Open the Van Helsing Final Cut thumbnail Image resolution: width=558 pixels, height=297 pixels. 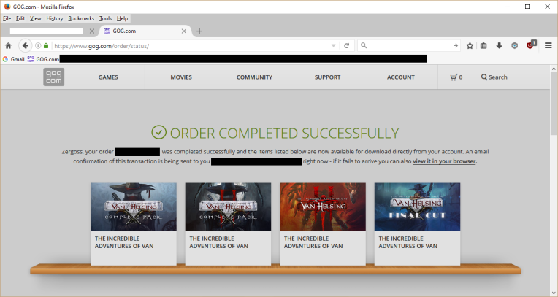coord(417,207)
